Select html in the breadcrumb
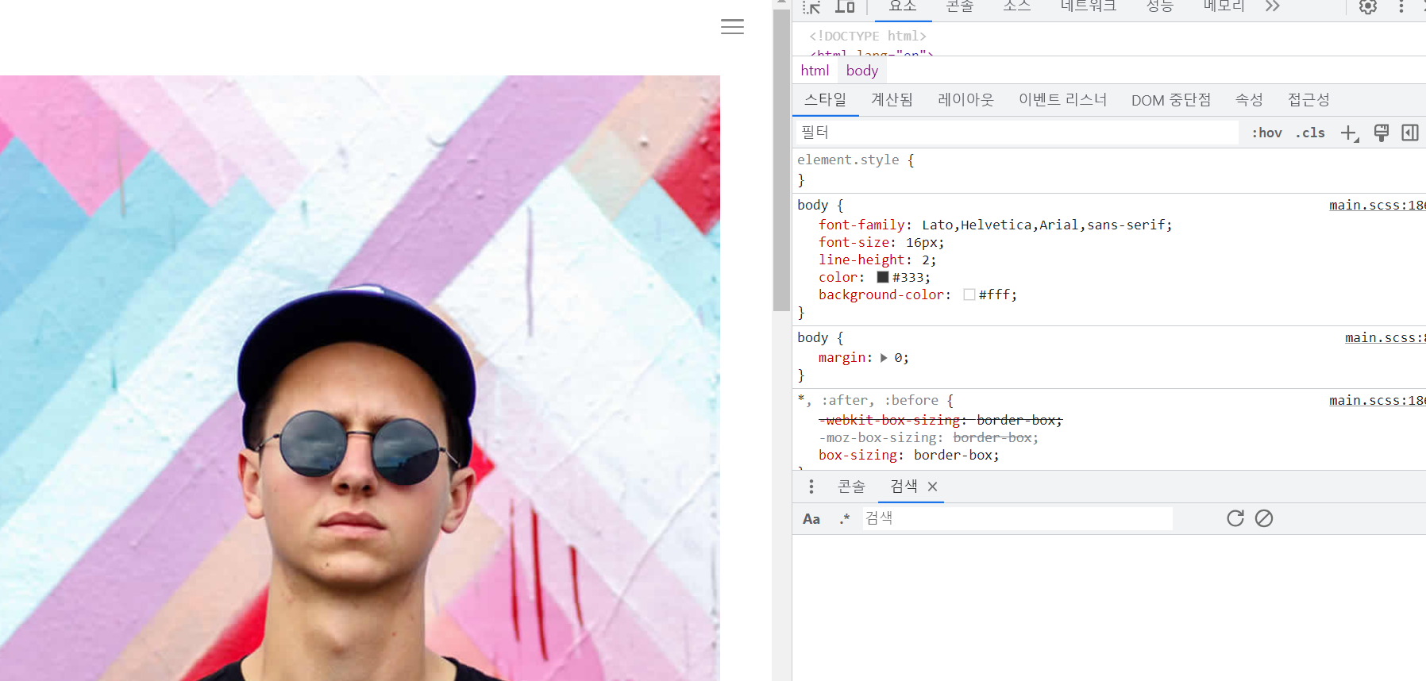Viewport: 1426px width, 681px height. [x=815, y=71]
